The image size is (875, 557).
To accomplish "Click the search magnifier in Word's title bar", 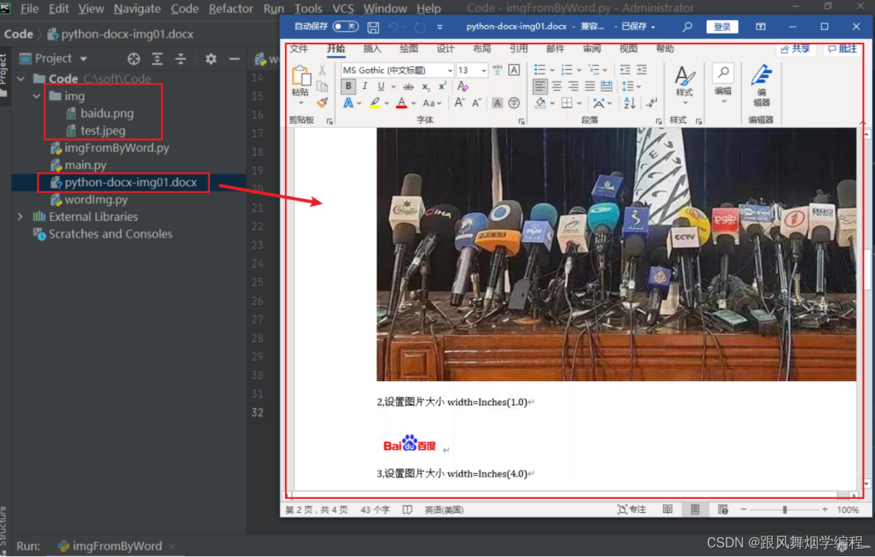I will [x=687, y=26].
